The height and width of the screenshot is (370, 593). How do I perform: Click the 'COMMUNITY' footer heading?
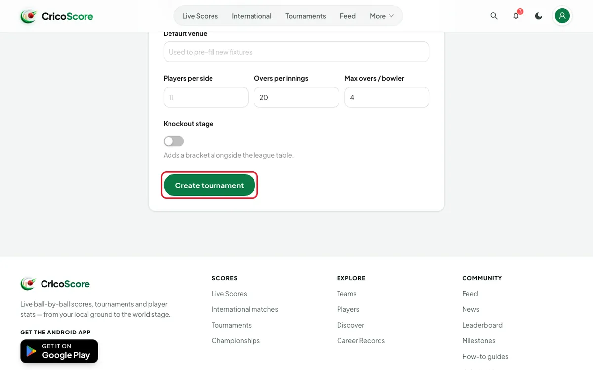[x=482, y=278]
